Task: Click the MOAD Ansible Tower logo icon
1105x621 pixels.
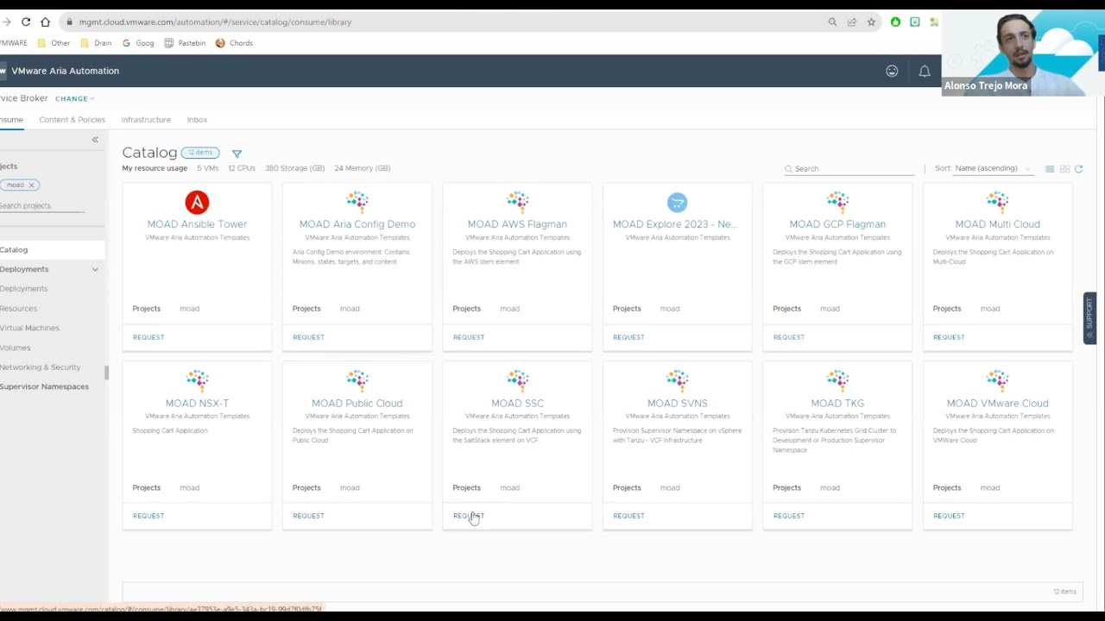Action: click(197, 203)
